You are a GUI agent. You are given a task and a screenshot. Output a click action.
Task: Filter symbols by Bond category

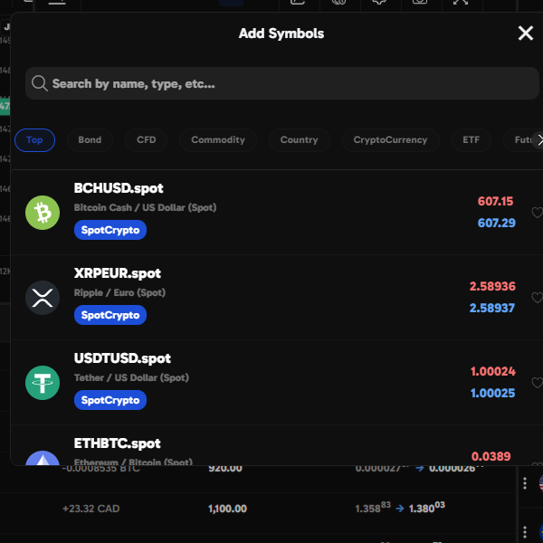(90, 140)
